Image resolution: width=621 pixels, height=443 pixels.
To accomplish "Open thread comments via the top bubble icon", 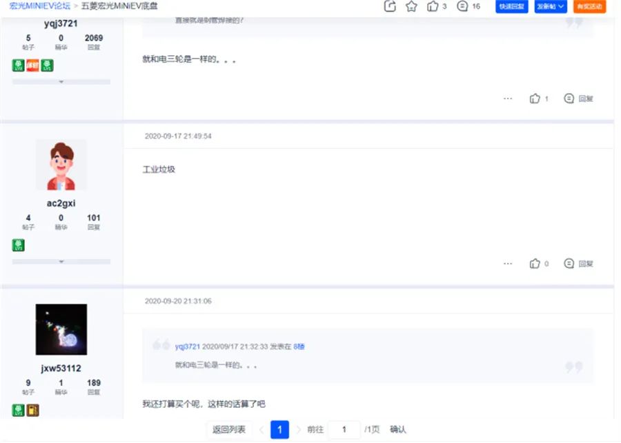I will [x=463, y=6].
